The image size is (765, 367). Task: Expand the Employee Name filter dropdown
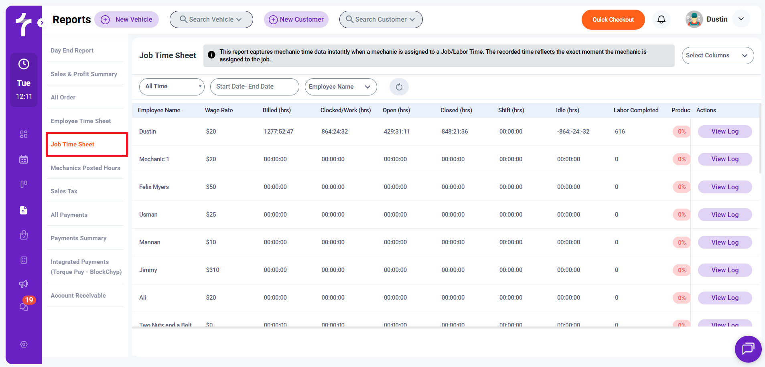[341, 87]
